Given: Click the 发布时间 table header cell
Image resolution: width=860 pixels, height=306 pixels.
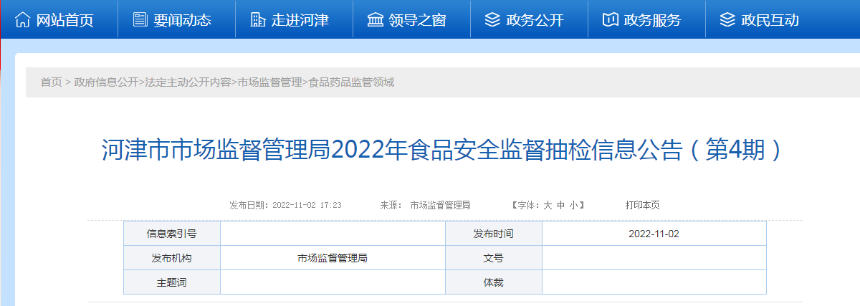Looking at the screenshot, I should coord(494,234).
